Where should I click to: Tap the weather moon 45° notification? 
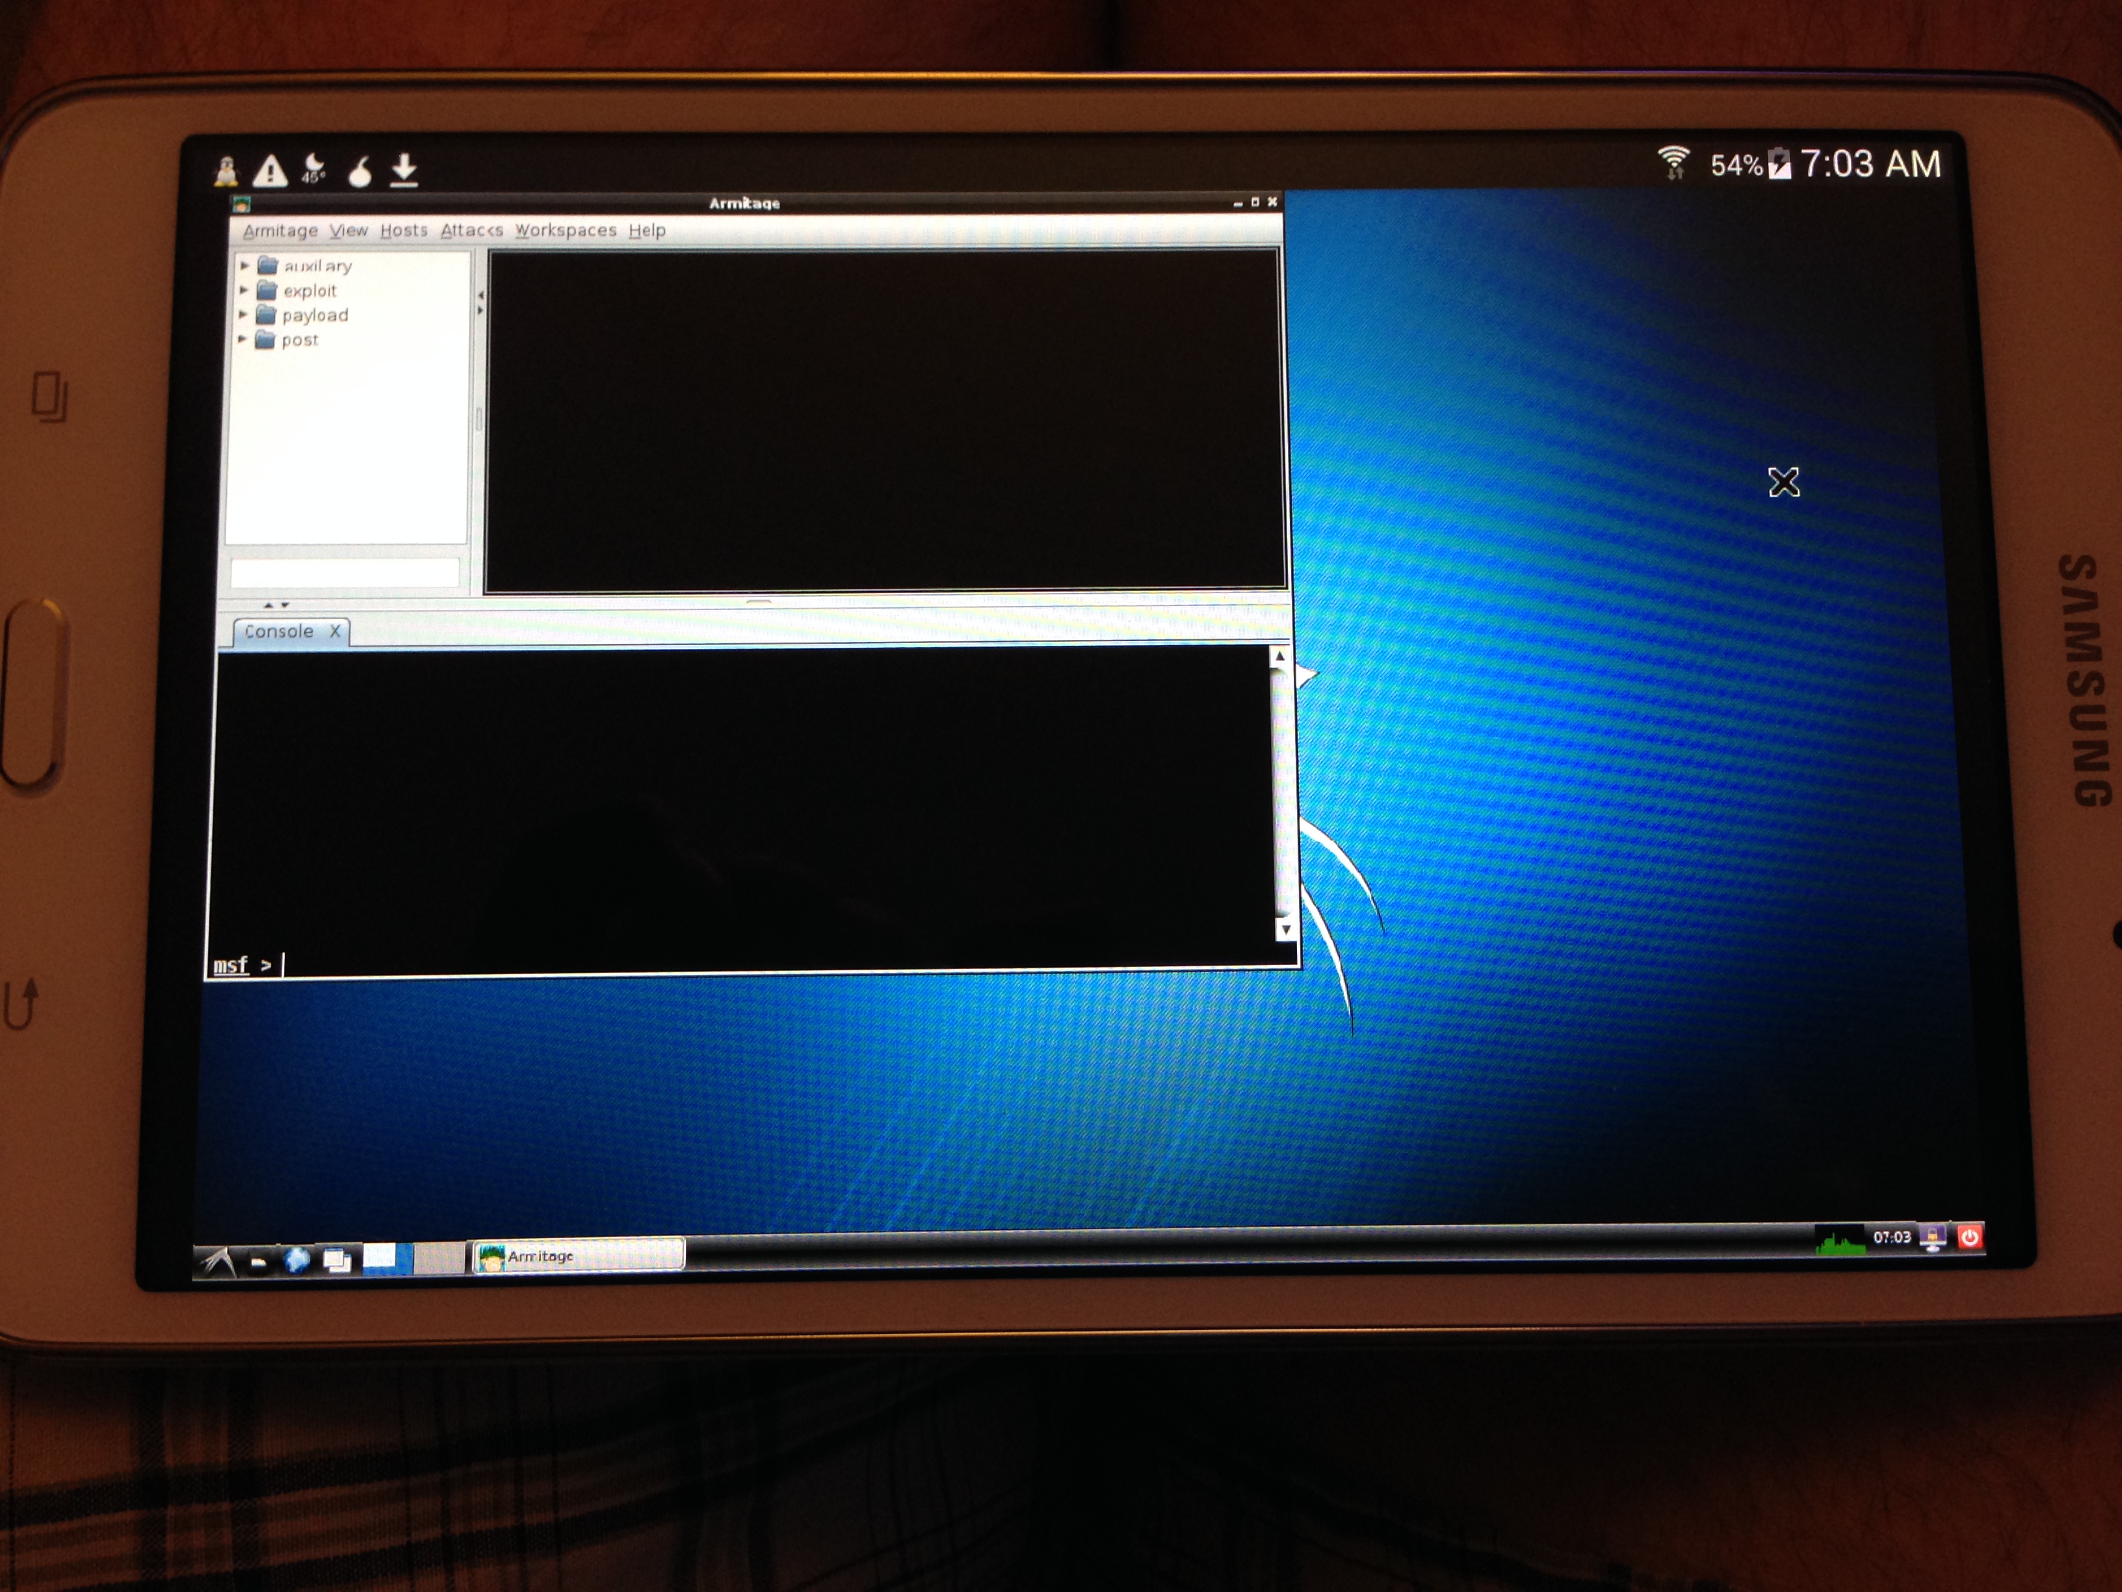point(313,168)
